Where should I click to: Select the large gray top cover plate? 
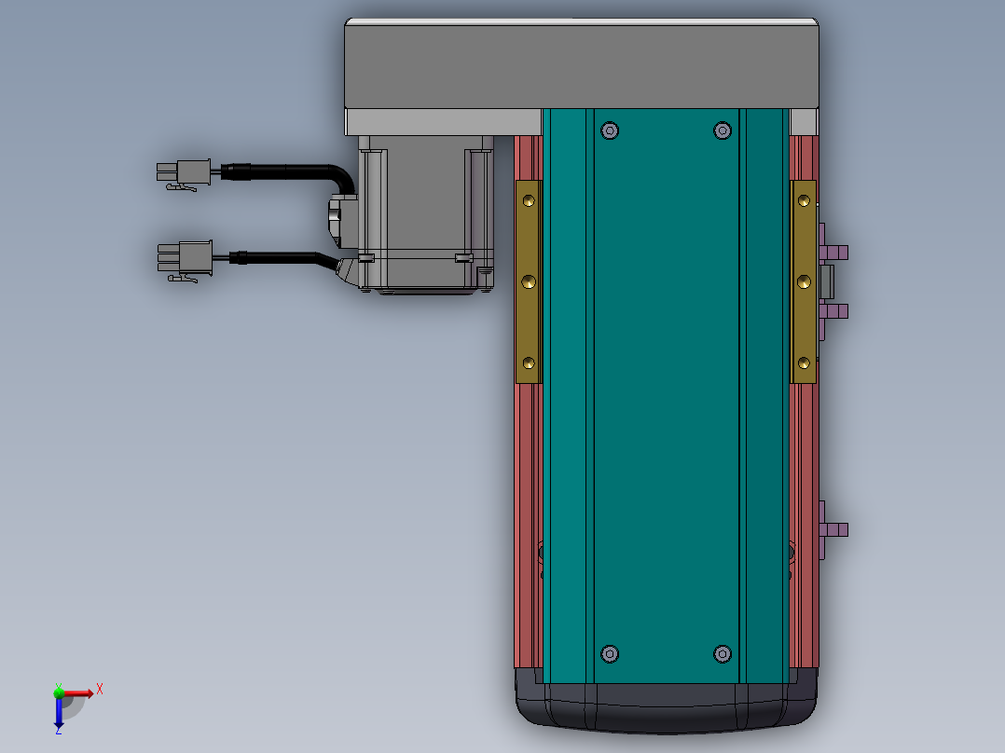point(582,63)
